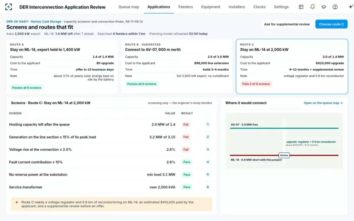Open the AI sparkle assistant icon
This screenshot has width=354, height=221.
tap(350, 7)
